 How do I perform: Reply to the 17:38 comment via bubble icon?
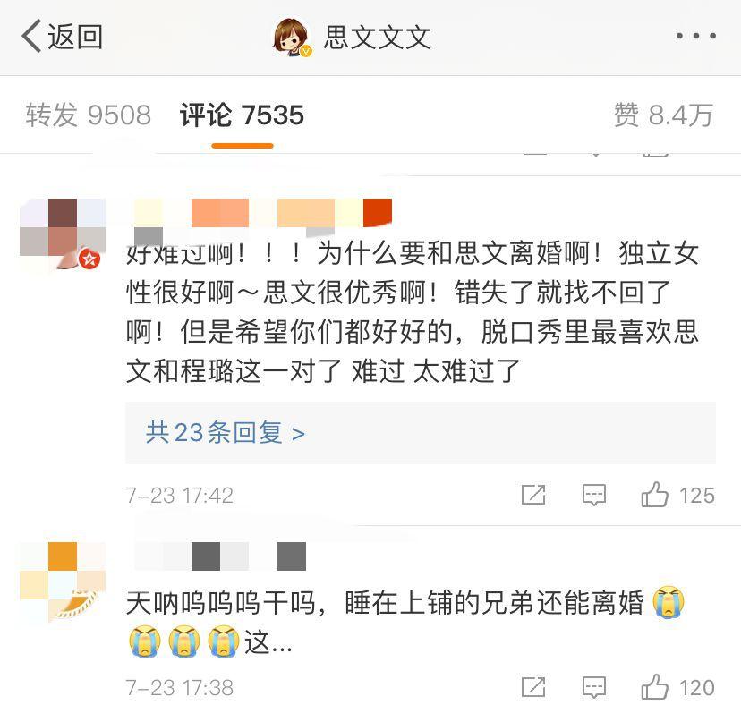594,687
